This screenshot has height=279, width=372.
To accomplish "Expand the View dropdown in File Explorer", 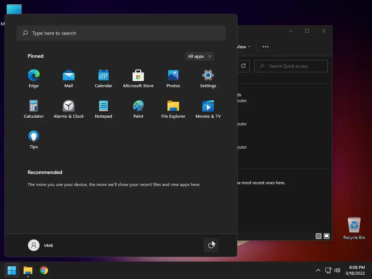I will [x=244, y=47].
